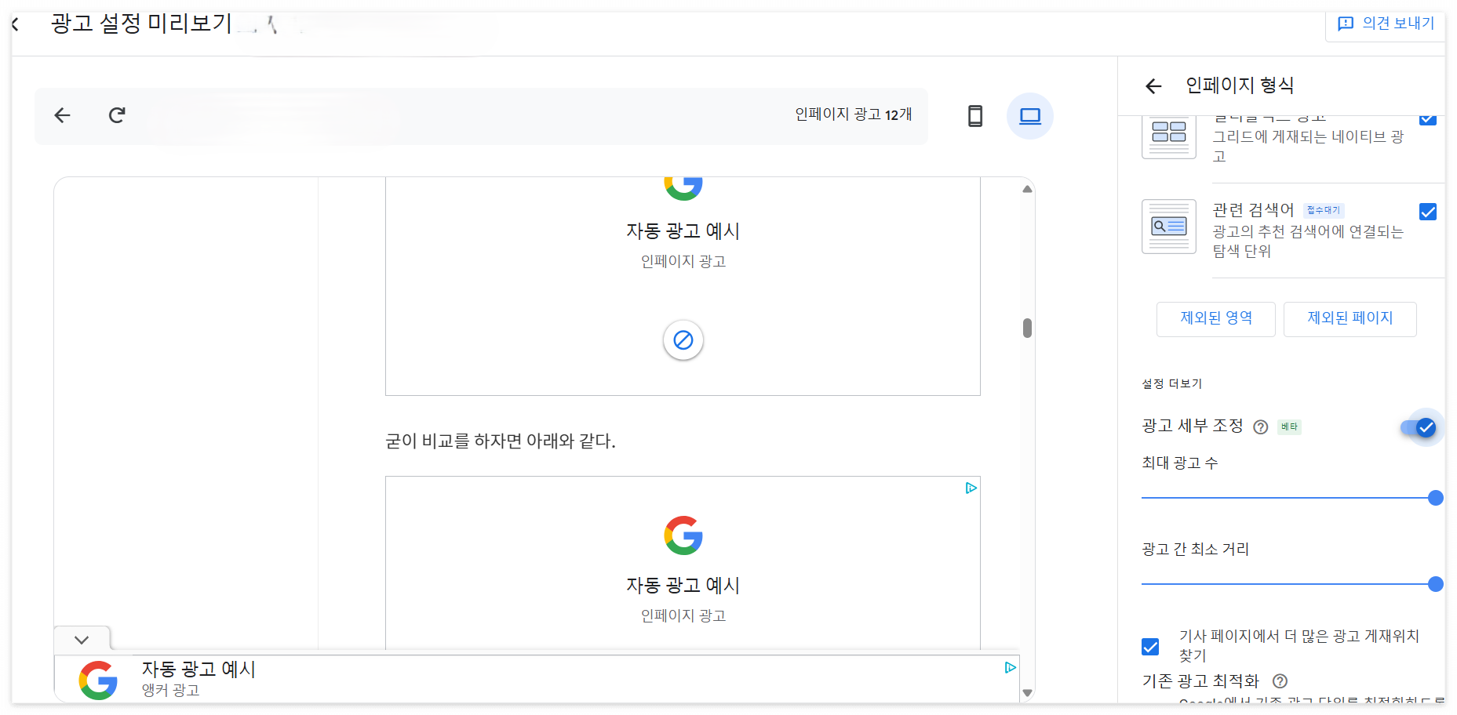Click the help icon next to 기존 광고 최적화

coord(1280,681)
